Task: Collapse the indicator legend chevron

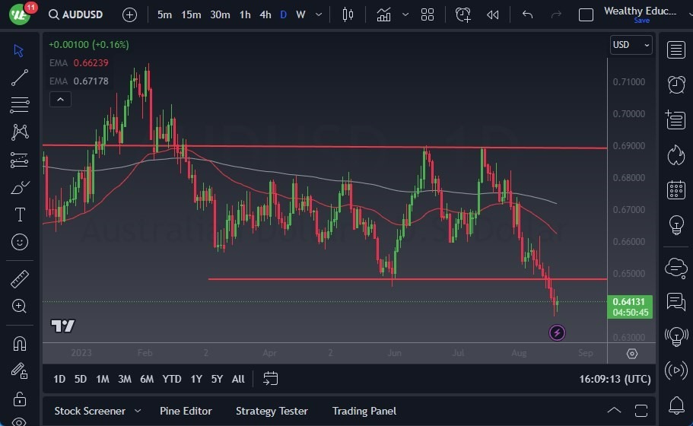Action: click(61, 100)
